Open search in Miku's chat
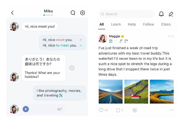 (x=73, y=13)
